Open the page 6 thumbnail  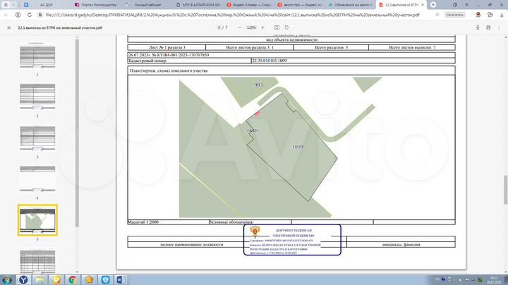[37, 260]
